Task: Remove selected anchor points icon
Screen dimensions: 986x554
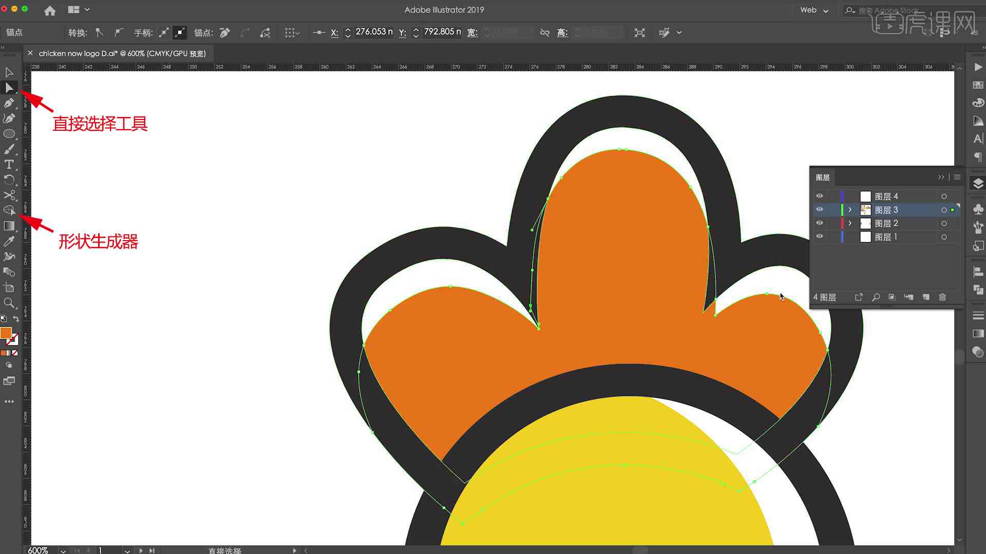Action: [225, 33]
